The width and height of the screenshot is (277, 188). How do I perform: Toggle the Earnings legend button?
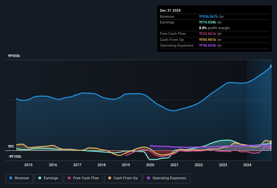(48, 178)
